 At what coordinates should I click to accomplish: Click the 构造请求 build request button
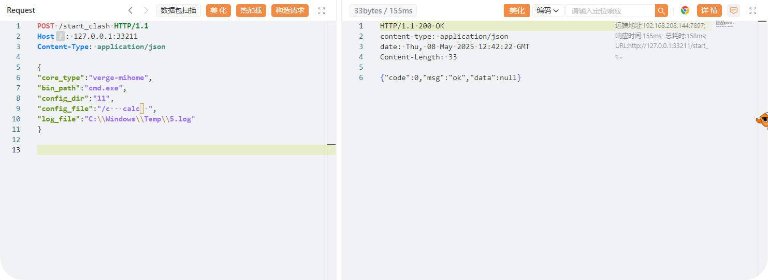click(x=290, y=10)
